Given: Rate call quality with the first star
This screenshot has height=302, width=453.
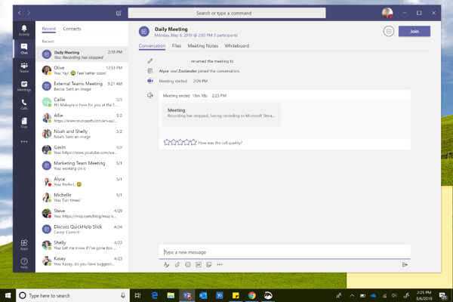Looking at the screenshot, I should [x=167, y=142].
